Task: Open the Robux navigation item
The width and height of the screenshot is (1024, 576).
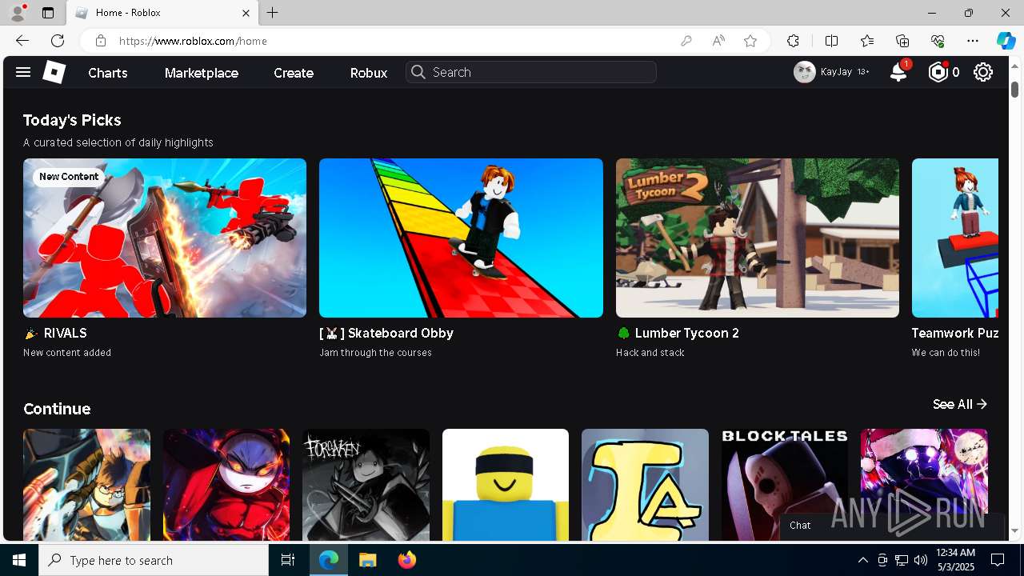Action: point(369,73)
